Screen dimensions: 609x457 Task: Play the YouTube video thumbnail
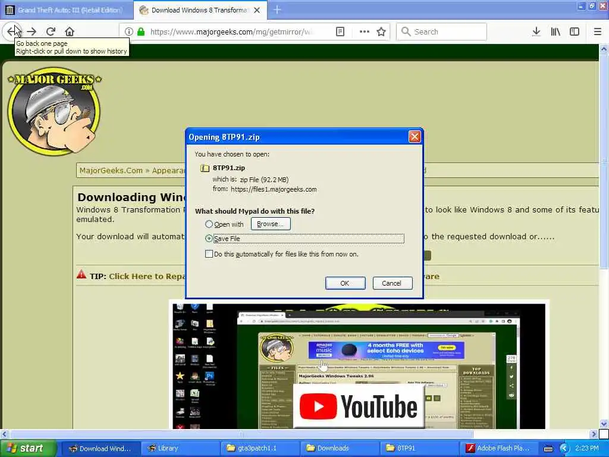point(359,366)
